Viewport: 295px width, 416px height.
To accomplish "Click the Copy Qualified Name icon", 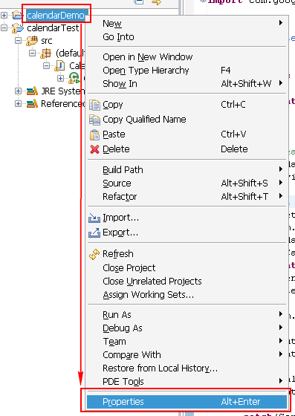I will tap(94, 120).
